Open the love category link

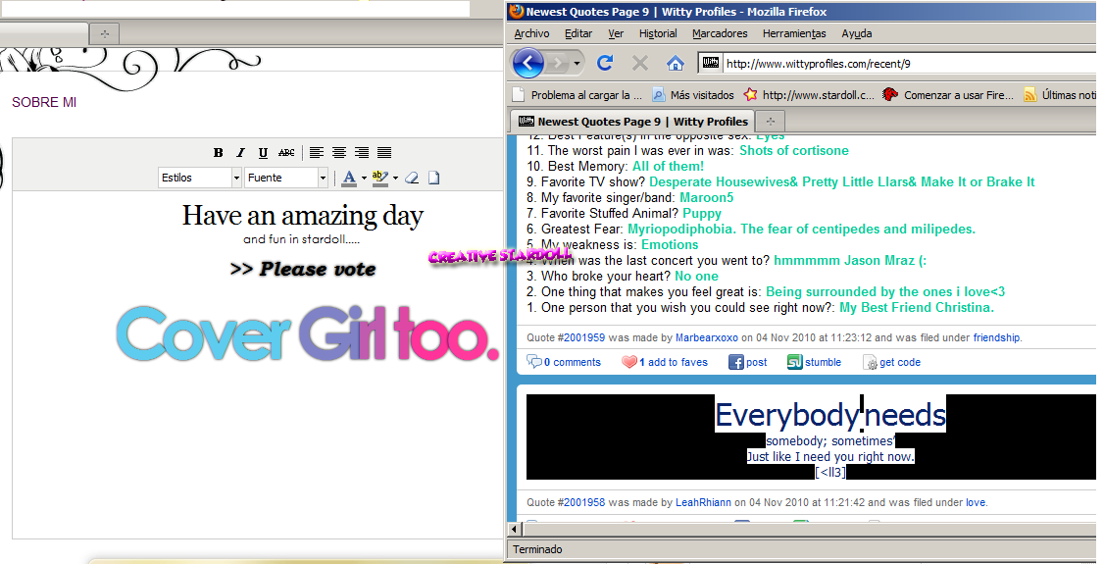(976, 502)
